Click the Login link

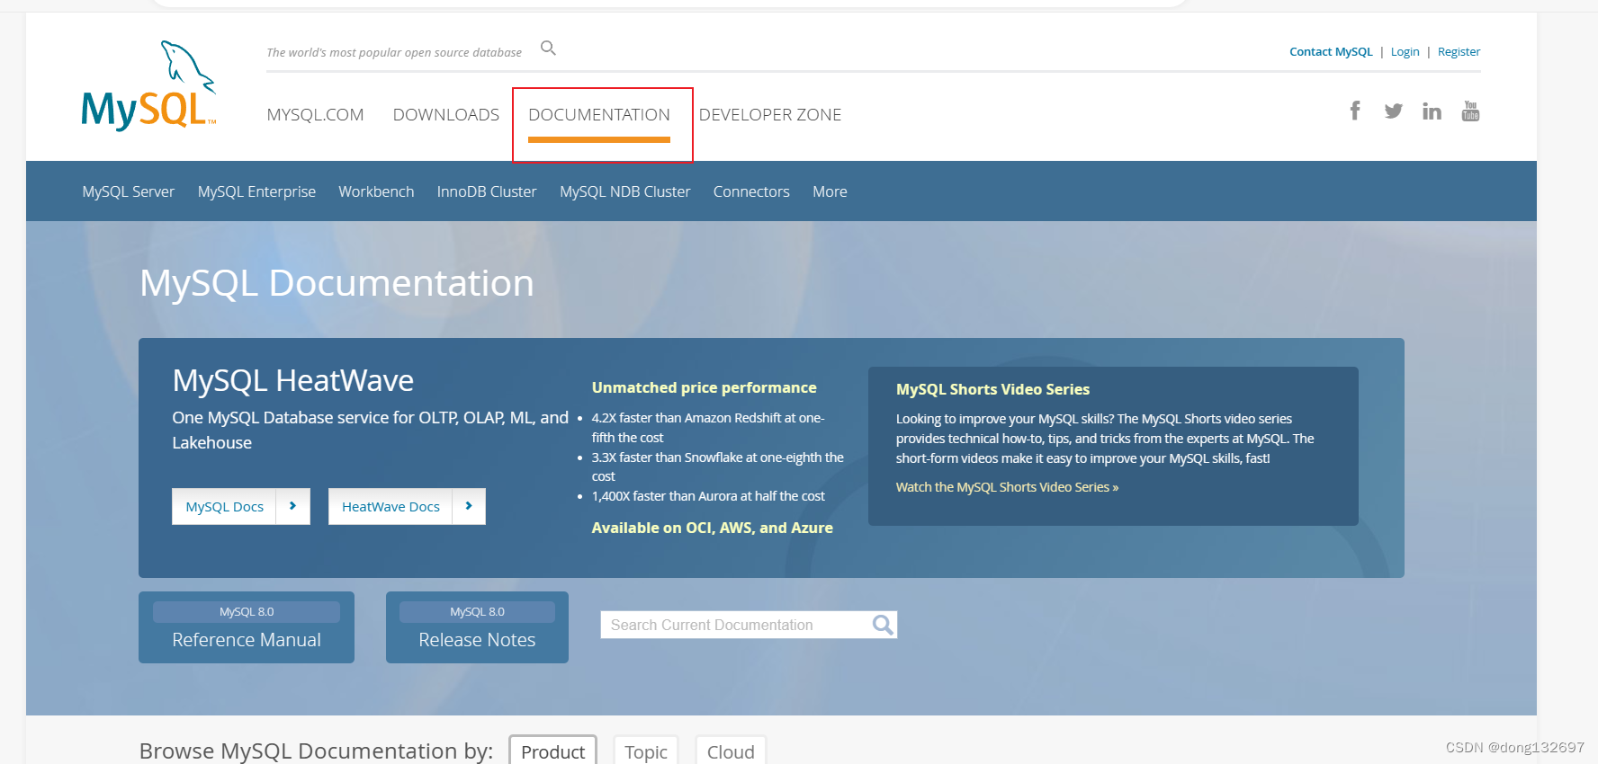[1405, 52]
